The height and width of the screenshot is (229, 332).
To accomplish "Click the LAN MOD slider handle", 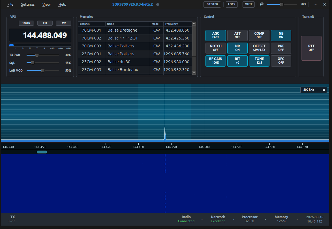I will [x=43, y=71].
